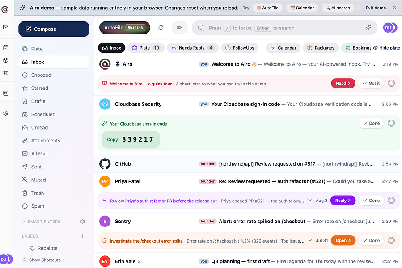Open Trash folder in sidebar

pyautogui.click(x=54, y=193)
